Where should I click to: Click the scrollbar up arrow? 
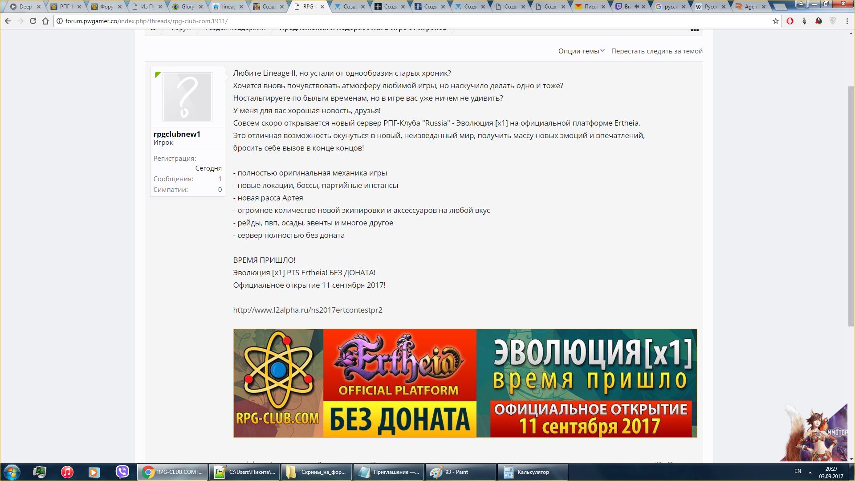851,33
